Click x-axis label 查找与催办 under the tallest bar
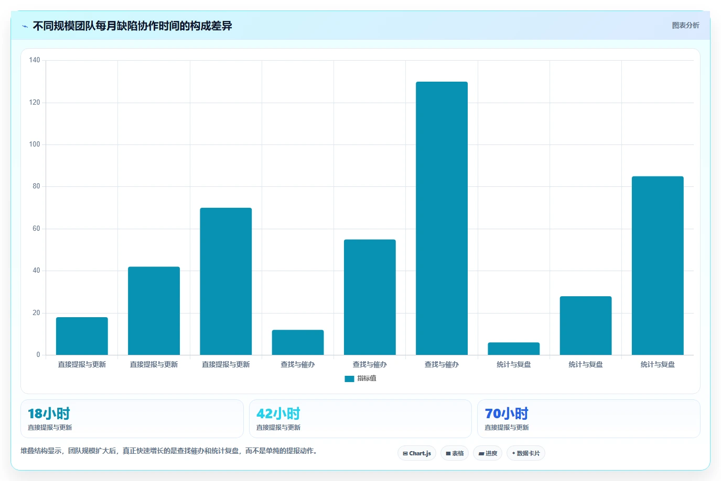 click(442, 365)
